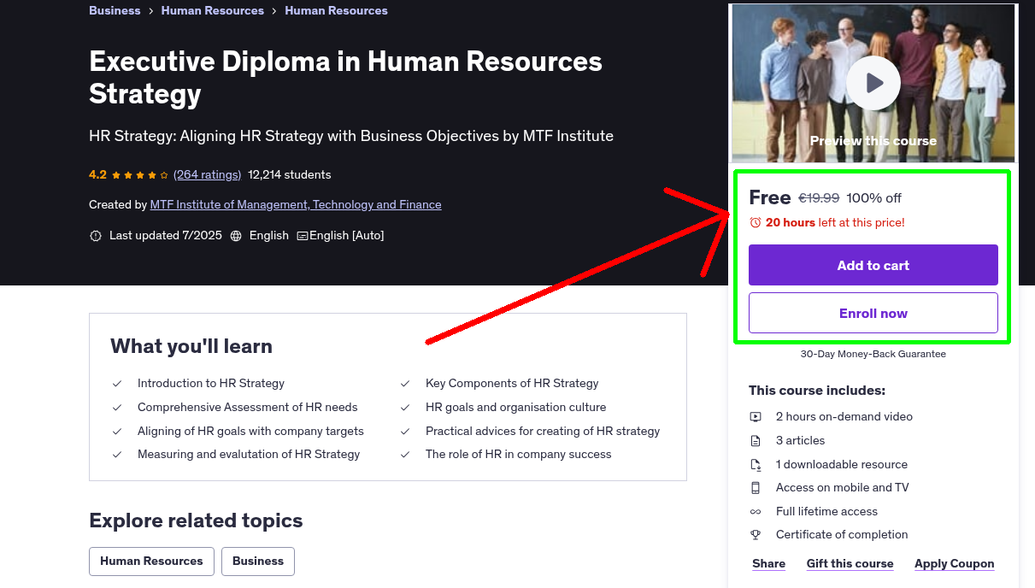The height and width of the screenshot is (588, 1035).
Task: Click 'Practical advices for creating of HR strategy'
Action: point(543,431)
